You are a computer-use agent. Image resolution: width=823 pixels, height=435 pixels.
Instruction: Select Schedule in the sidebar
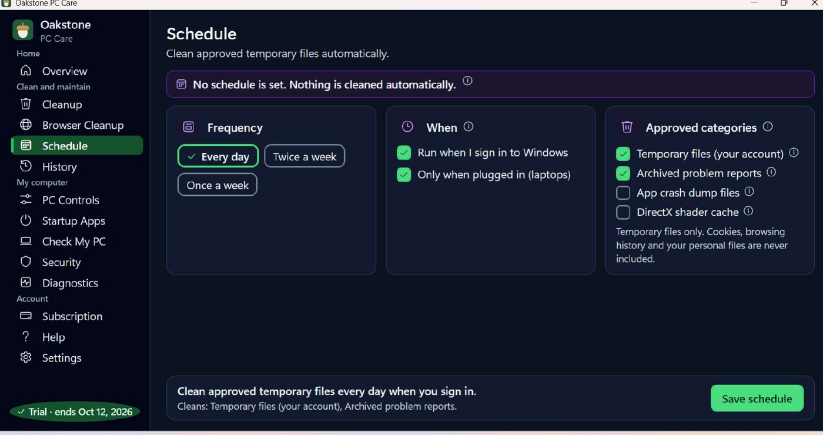point(77,146)
